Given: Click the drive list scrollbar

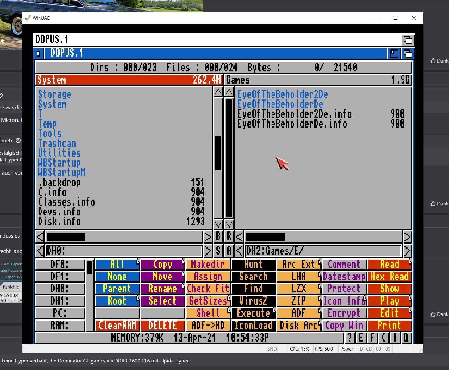Looking at the screenshot, I should click(90, 295).
